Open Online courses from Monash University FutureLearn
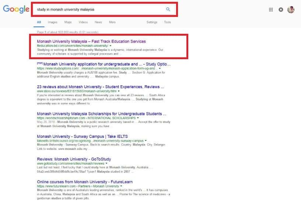 (x=85, y=182)
